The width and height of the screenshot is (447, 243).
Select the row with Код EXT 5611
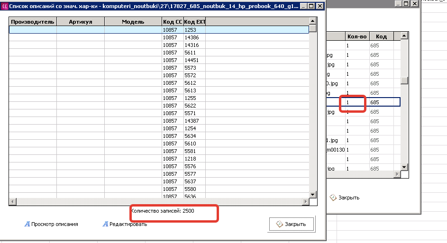tap(159, 53)
